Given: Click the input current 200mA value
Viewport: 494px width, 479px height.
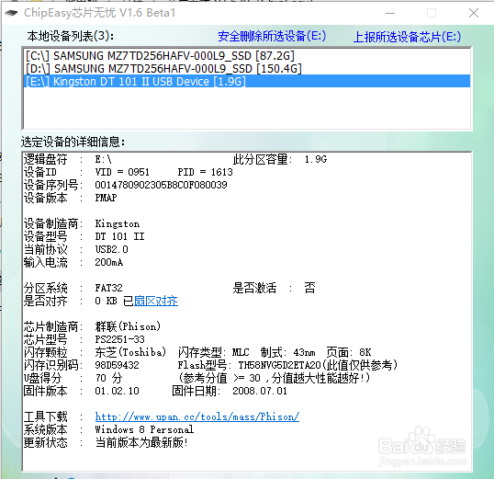Looking at the screenshot, I should tap(109, 262).
